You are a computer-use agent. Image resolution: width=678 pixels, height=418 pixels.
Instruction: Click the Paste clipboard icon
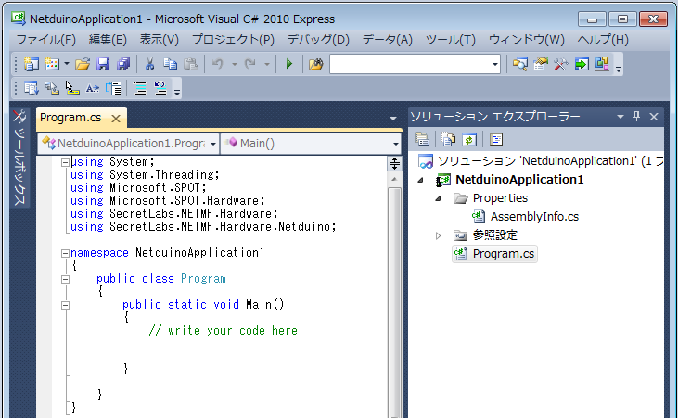click(x=191, y=64)
